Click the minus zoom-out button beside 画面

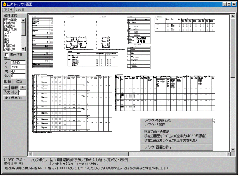[7, 88]
